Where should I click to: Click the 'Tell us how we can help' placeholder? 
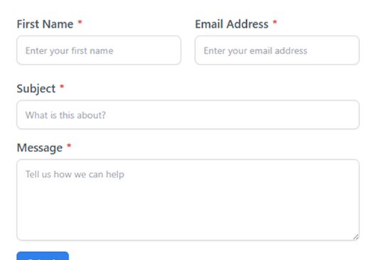(x=75, y=175)
